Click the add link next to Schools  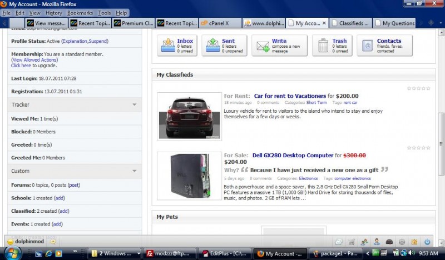coord(60,198)
